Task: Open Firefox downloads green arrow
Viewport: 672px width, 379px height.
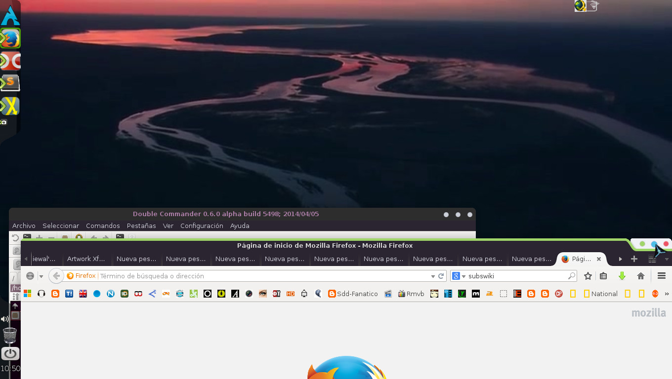Action: [622, 276]
